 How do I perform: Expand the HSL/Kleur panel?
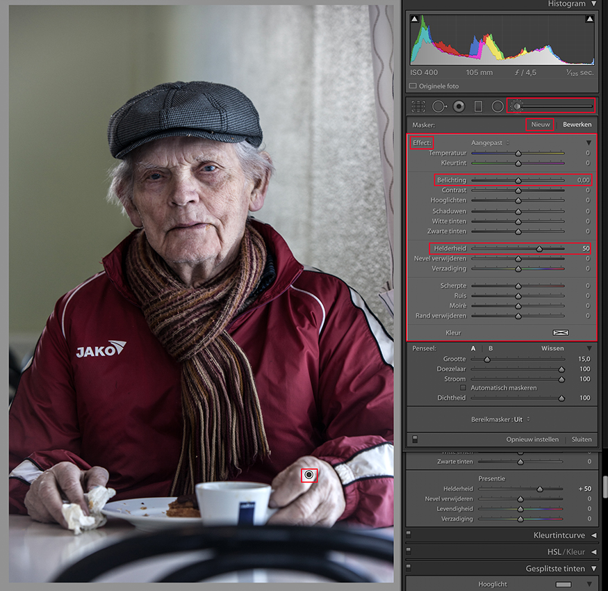(x=593, y=552)
